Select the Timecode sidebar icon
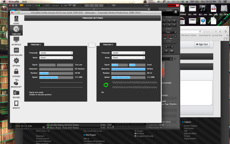The width and height of the screenshot is (230, 144). point(16,30)
